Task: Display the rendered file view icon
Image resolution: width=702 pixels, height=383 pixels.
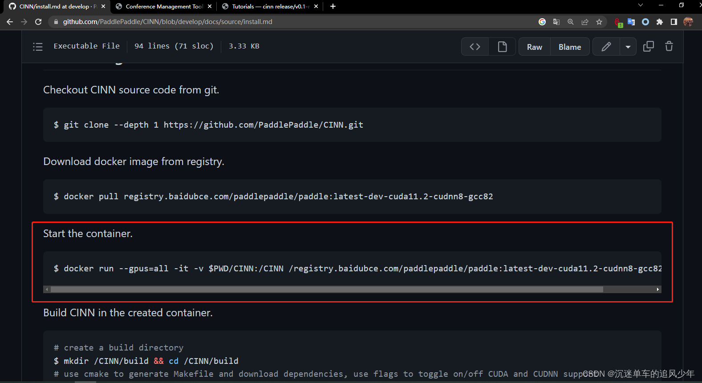Action: point(502,47)
